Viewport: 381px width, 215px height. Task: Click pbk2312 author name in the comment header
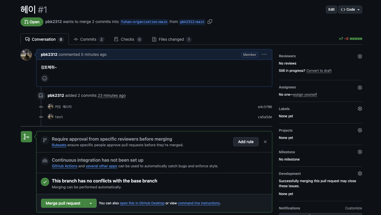(49, 54)
